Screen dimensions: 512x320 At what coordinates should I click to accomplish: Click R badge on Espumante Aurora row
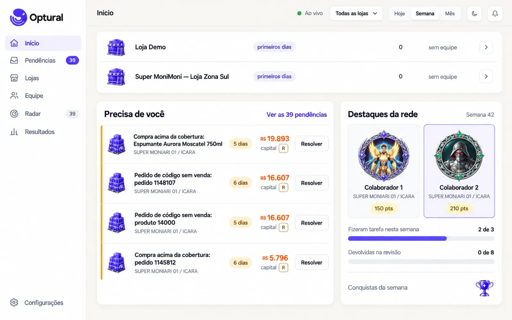click(x=283, y=148)
